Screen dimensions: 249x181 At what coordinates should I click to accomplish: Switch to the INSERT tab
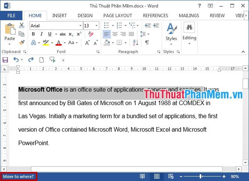coord(60,16)
